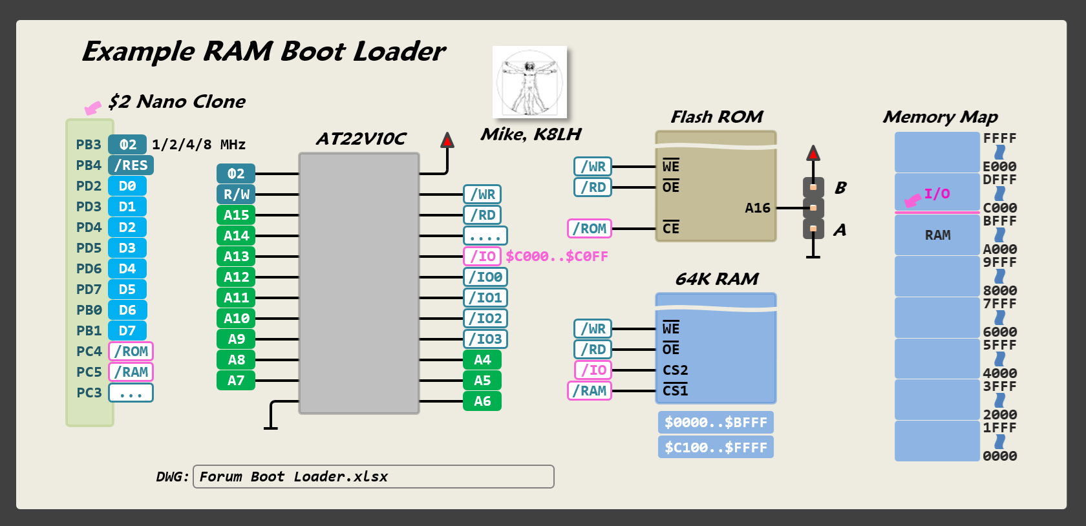1086x526 pixels.
Task: Click the /IO3 output label
Action: click(x=485, y=339)
